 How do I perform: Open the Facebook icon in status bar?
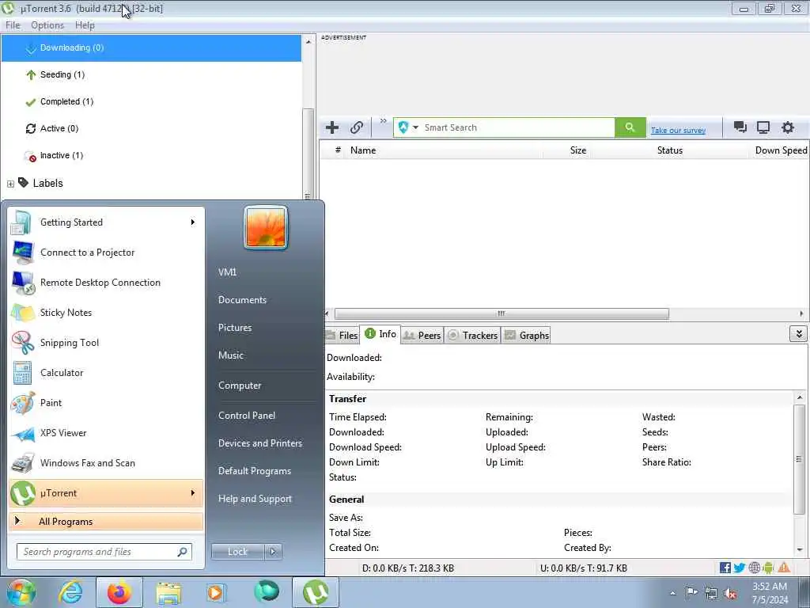click(725, 568)
